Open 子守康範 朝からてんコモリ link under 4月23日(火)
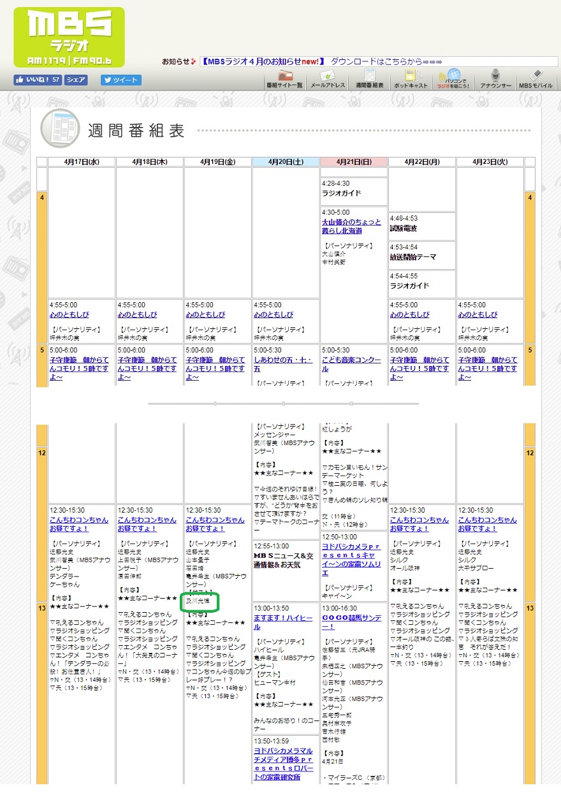 click(x=488, y=369)
